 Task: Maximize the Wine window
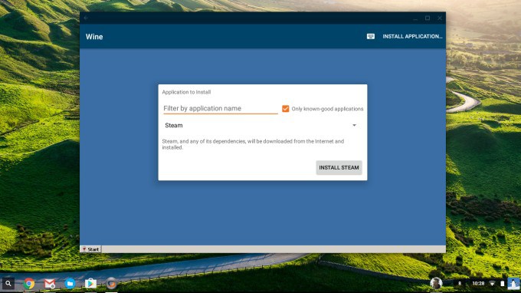[x=428, y=18]
